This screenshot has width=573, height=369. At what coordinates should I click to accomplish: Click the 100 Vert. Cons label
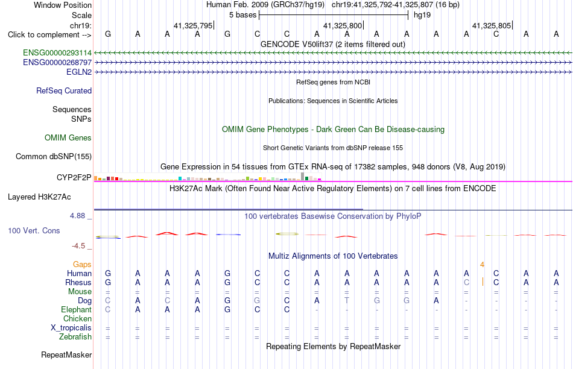pyautogui.click(x=34, y=230)
